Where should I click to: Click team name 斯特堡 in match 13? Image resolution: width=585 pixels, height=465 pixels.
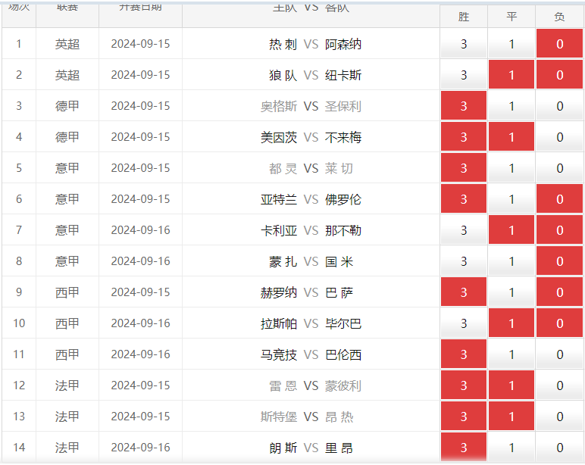[279, 416]
